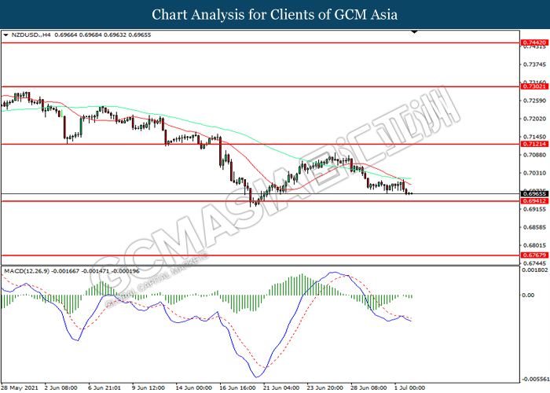Click the 28 Jun 08:00 time label

368,388
